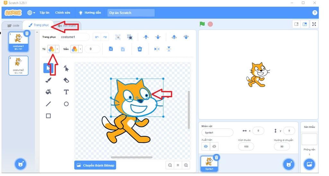Flip selection horizontally
Screen dimensions: 329x176
(x=157, y=49)
